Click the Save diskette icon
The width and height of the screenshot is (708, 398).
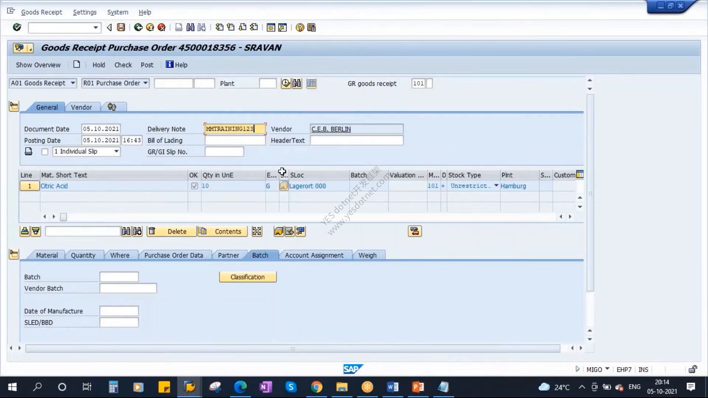click(x=121, y=27)
